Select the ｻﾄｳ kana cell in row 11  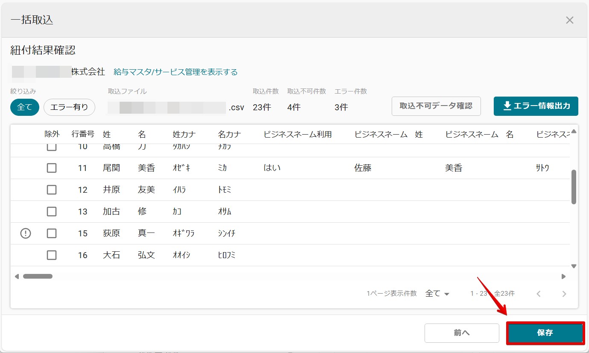[542, 168]
